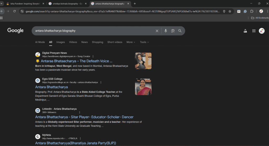Click the browser forward arrow
The image size is (269, 146).
tap(8, 11)
